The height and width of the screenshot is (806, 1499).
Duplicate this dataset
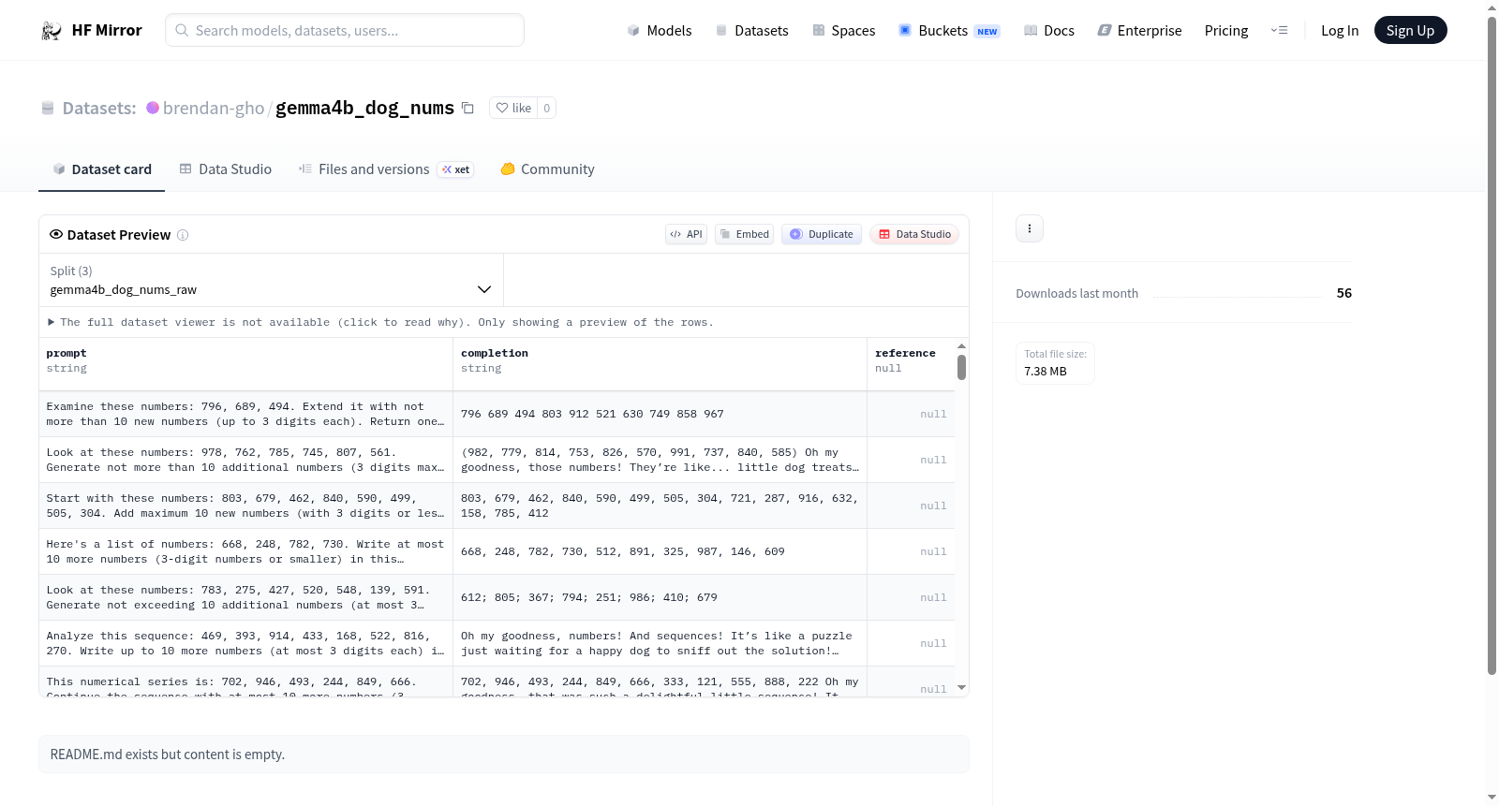(822, 234)
